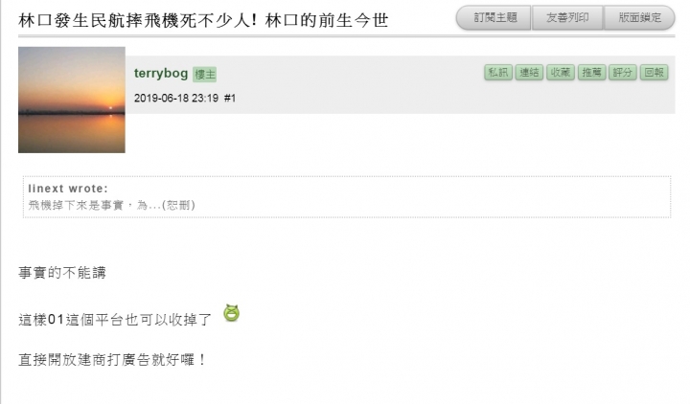Toggle the 版面鎖定 layout lock

[639, 18]
